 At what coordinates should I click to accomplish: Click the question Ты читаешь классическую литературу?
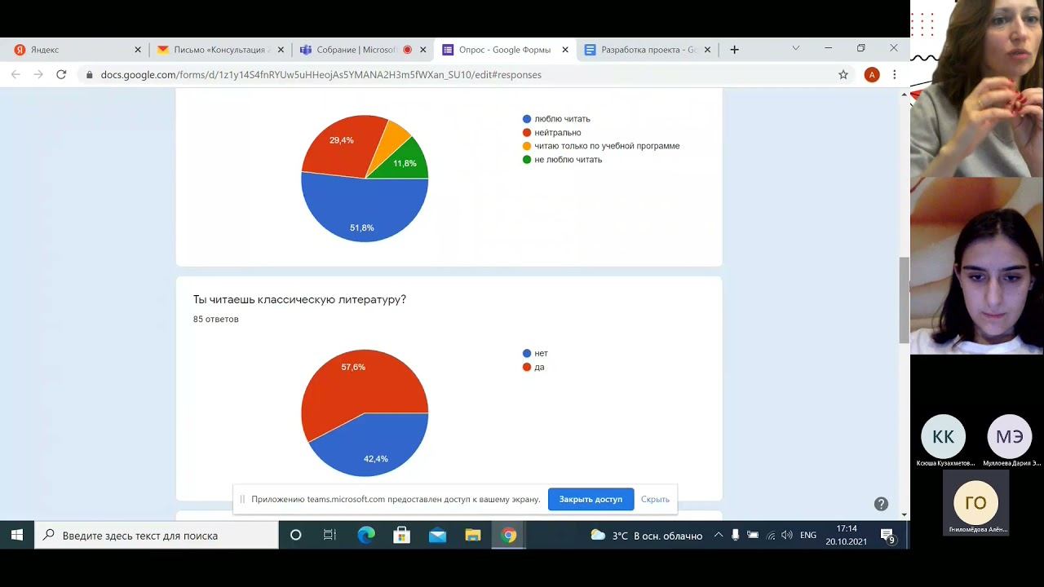tap(299, 299)
